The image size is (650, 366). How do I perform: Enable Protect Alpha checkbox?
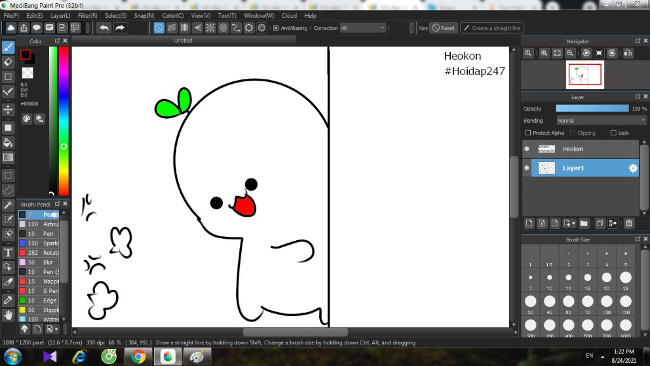tap(527, 133)
